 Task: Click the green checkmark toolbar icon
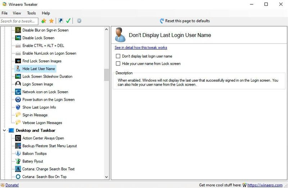coord(68,21)
